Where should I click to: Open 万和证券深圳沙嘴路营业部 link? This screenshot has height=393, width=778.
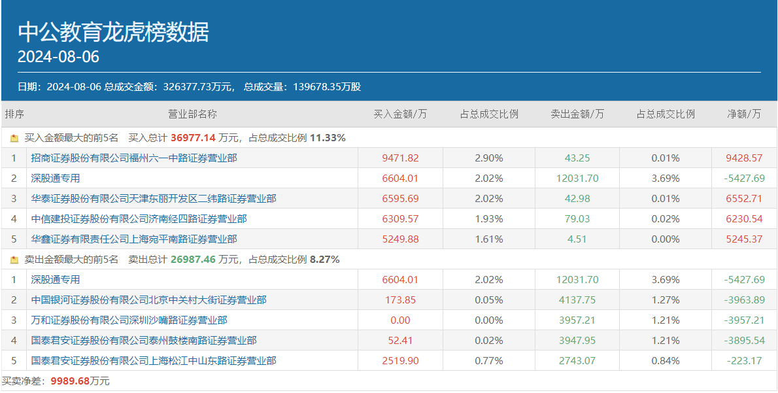[129, 320]
